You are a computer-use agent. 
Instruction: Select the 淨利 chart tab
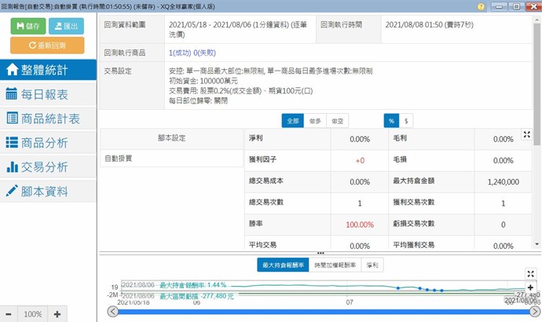pos(372,265)
